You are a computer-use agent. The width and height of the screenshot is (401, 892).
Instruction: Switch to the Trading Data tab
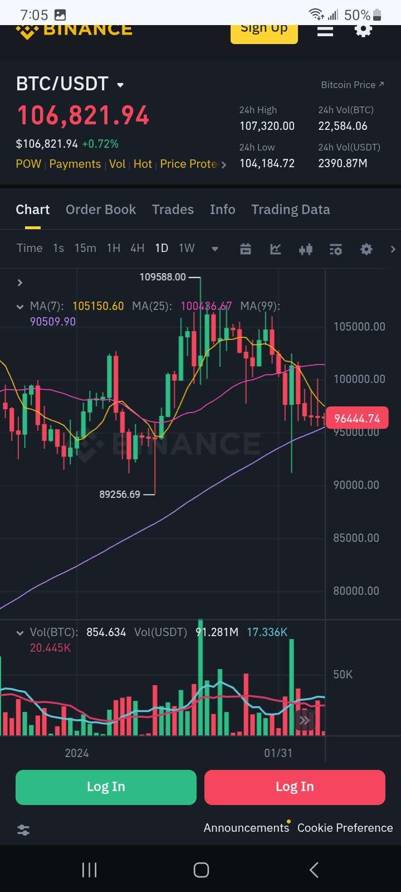pos(290,210)
